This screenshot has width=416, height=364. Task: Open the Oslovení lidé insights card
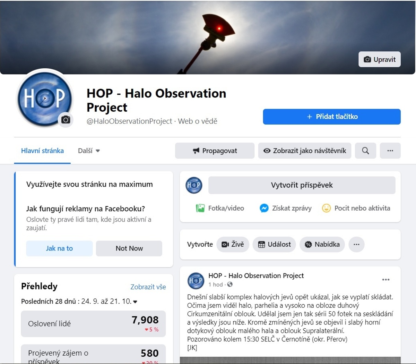pyautogui.click(x=93, y=324)
